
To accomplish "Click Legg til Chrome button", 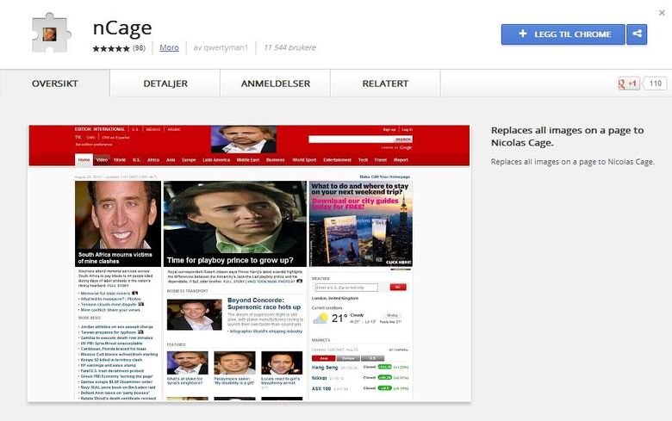I will tap(563, 34).
